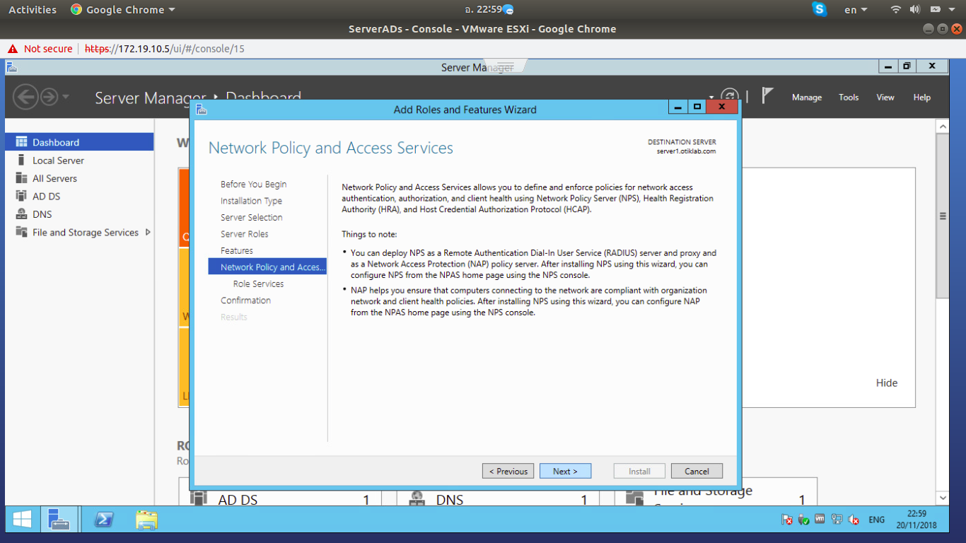Screen dimensions: 966x543
Task: Click Hide link on the dashboard welcome tile
Action: point(886,383)
